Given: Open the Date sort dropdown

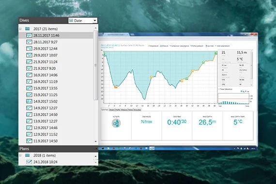Looking at the screenshot, I should pos(83,21).
